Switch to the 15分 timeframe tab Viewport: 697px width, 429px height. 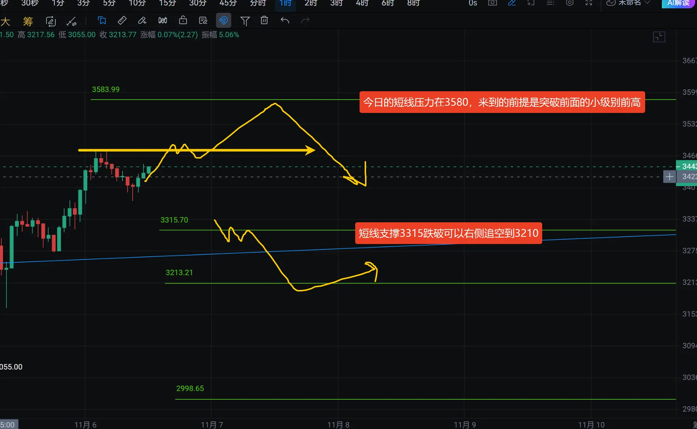167,3
